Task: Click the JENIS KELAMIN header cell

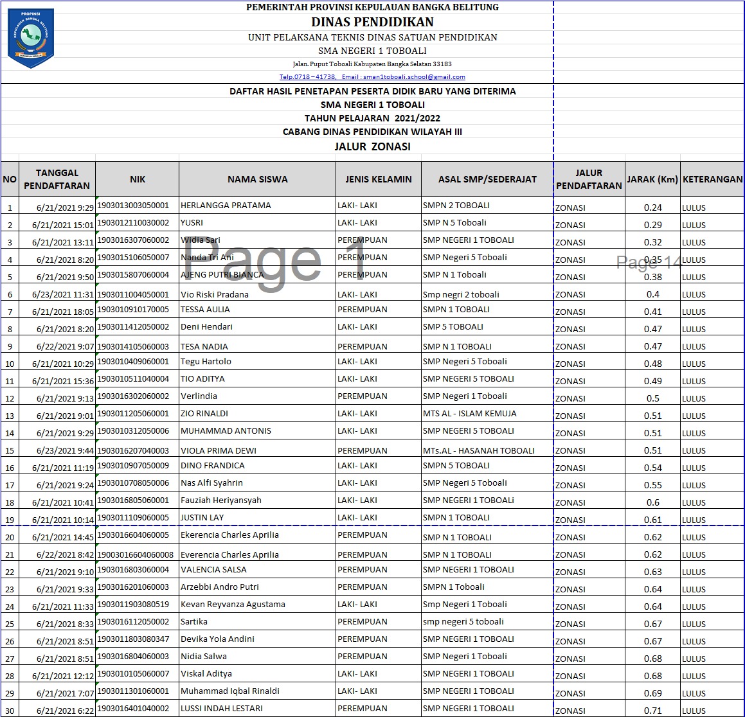Action: 378,179
